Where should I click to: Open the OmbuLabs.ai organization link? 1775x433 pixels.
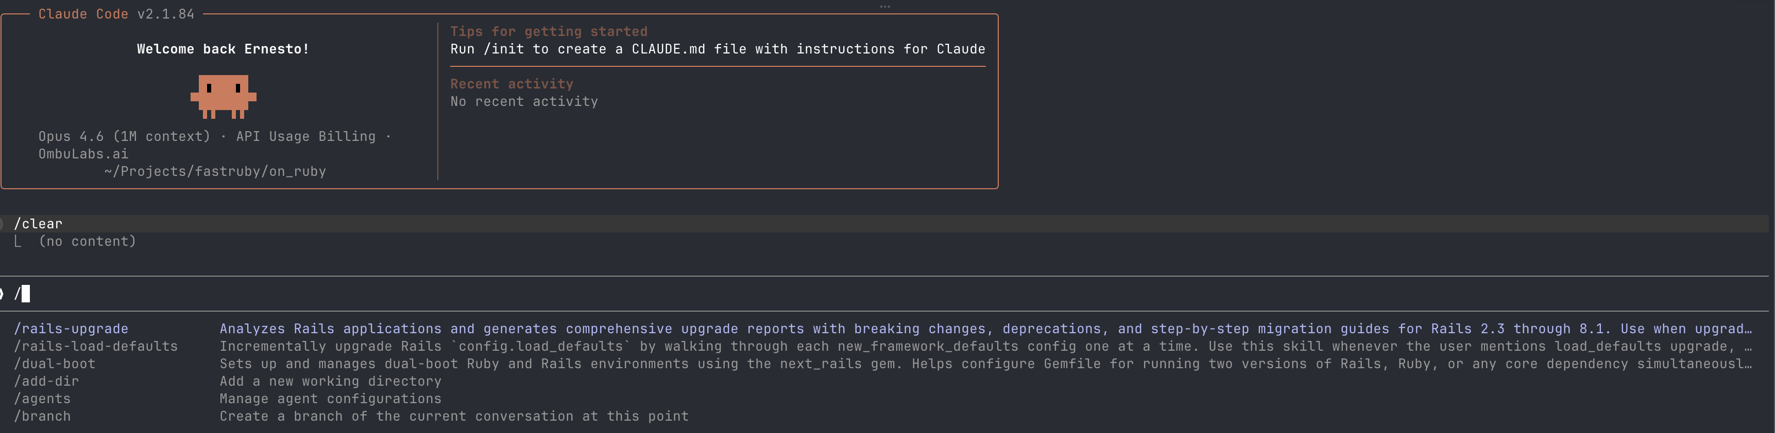[x=82, y=154]
